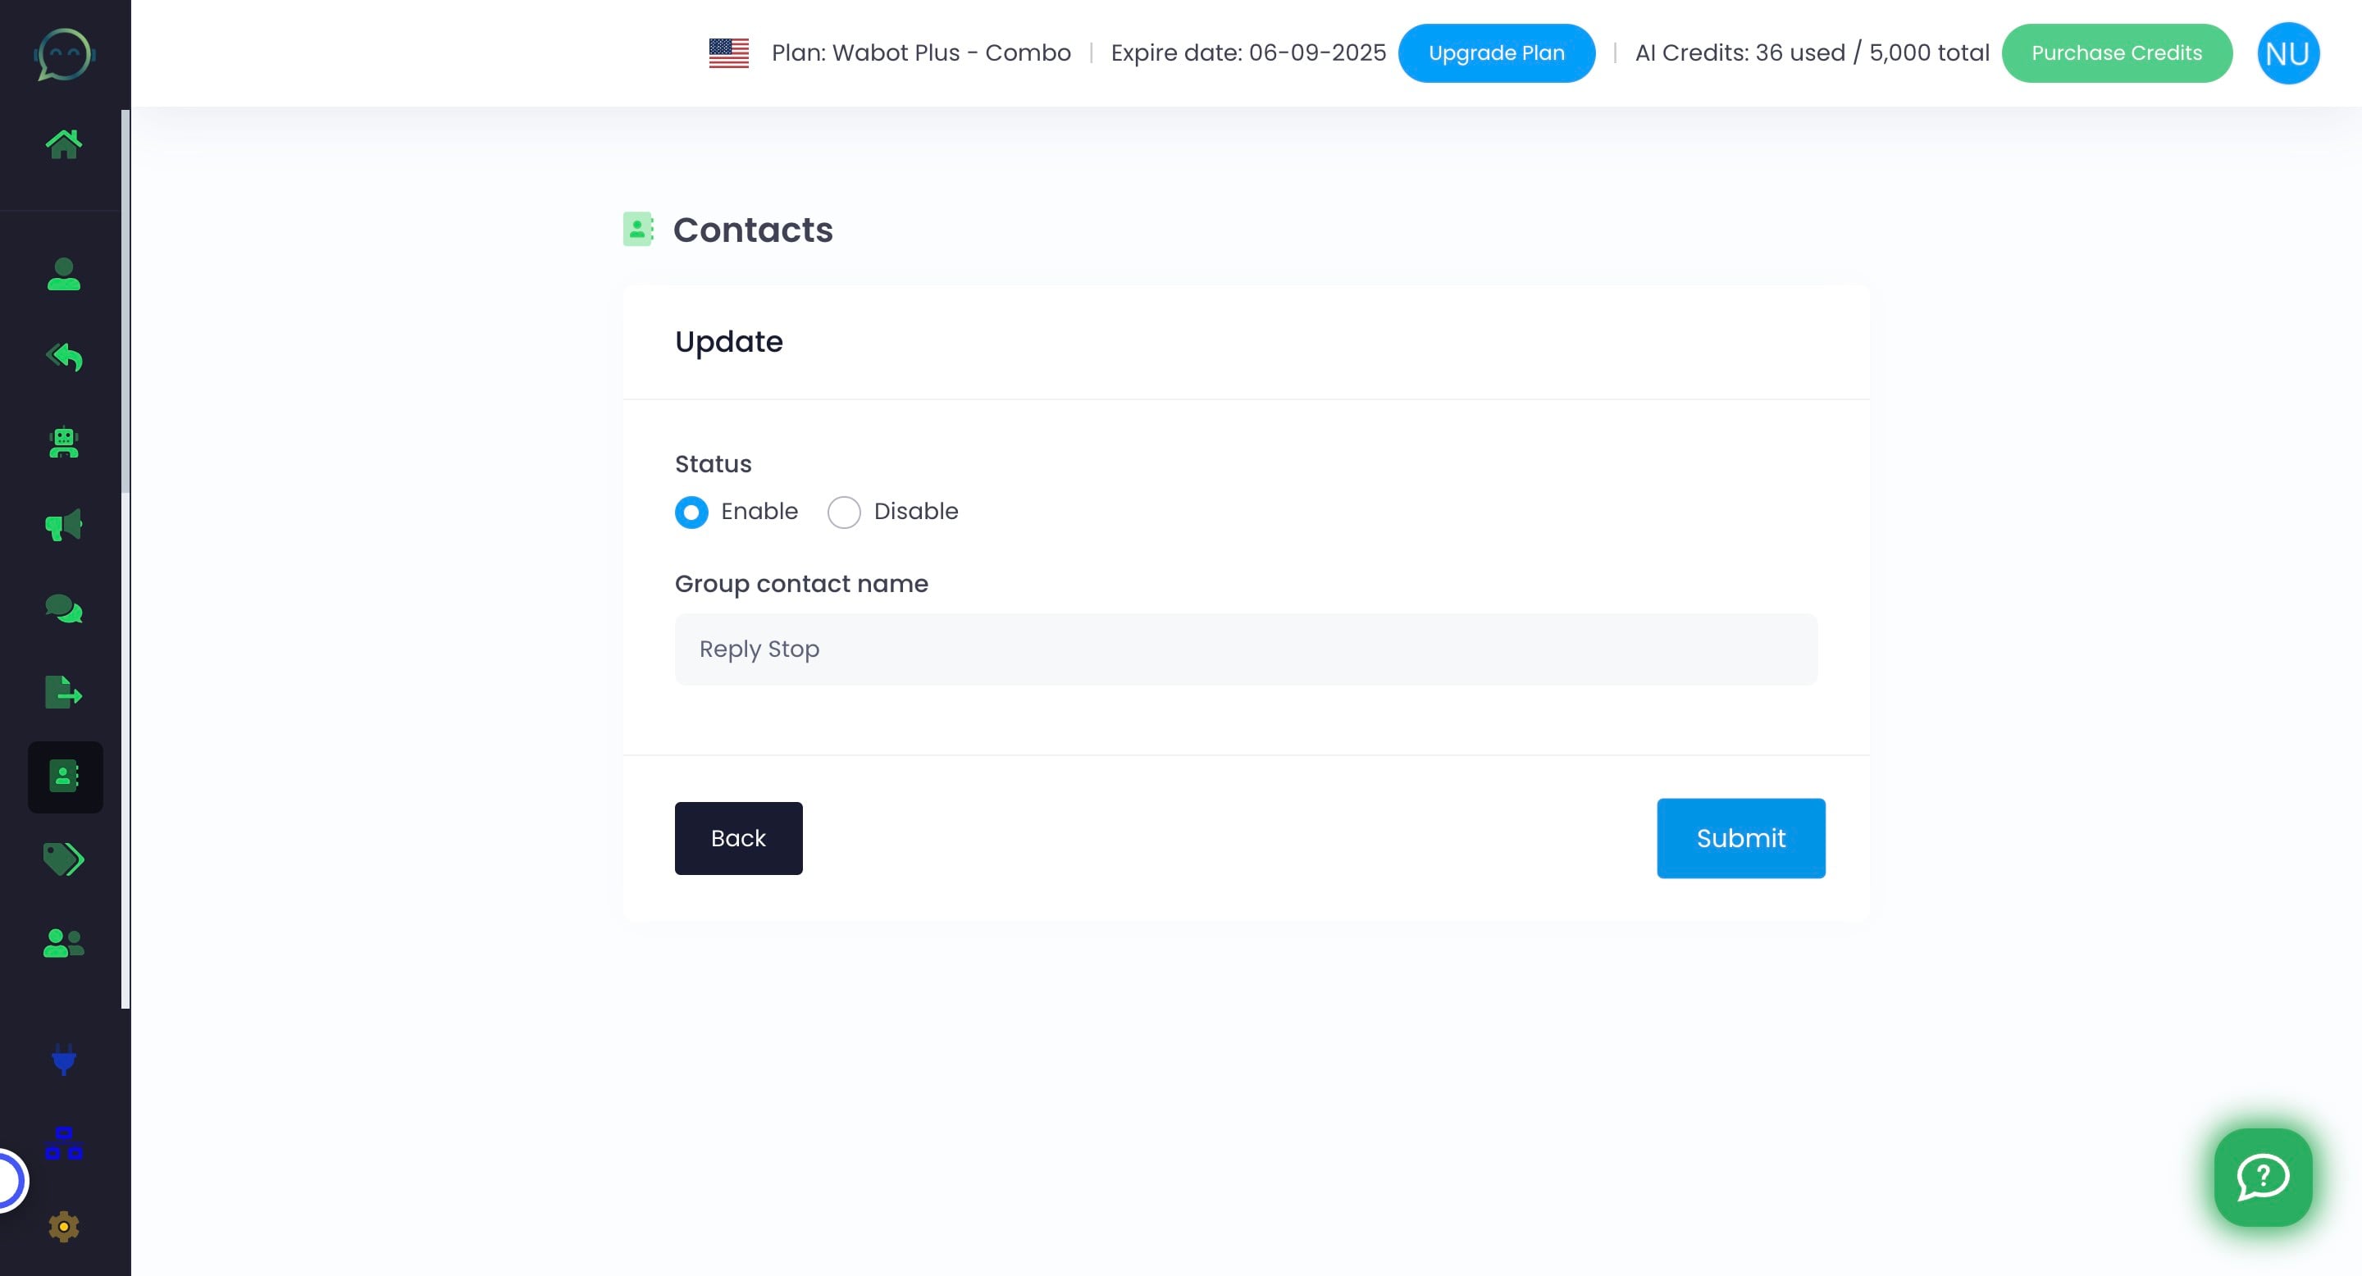Image resolution: width=2362 pixels, height=1276 pixels.
Task: Click the Upgrade Plan button
Action: (1497, 53)
